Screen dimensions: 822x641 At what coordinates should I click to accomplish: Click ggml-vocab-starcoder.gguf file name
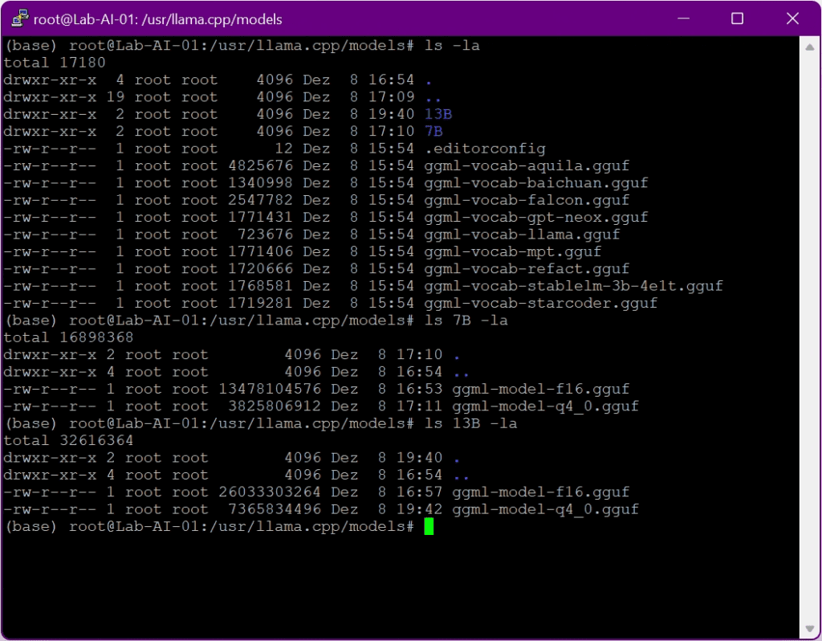coord(540,303)
